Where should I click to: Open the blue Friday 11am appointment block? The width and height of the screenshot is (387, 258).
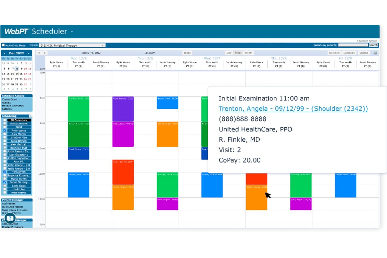click(345, 185)
